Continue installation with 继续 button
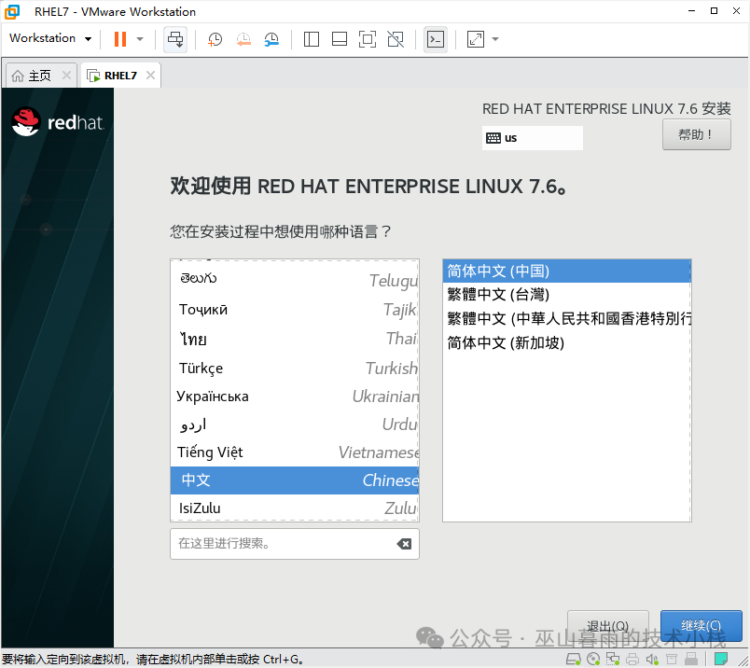 point(701,625)
